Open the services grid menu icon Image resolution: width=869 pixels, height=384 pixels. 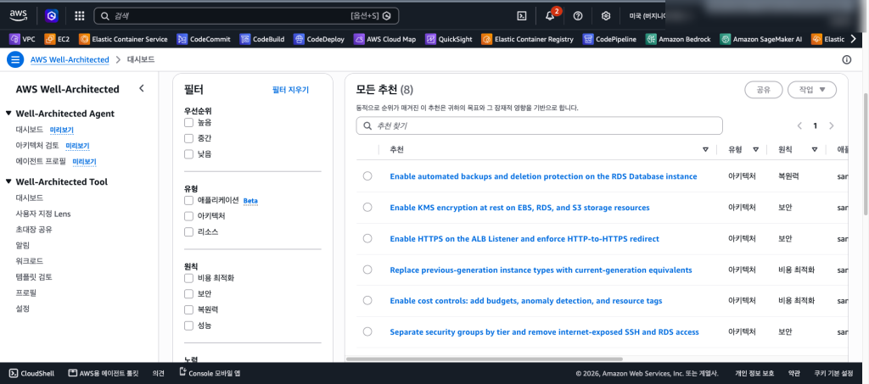(x=79, y=16)
